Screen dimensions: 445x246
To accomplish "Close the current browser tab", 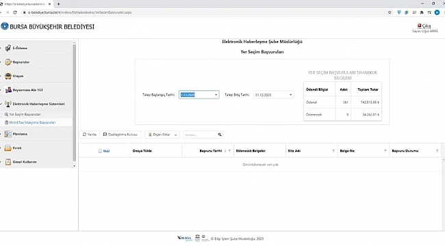I will click(x=50, y=4).
